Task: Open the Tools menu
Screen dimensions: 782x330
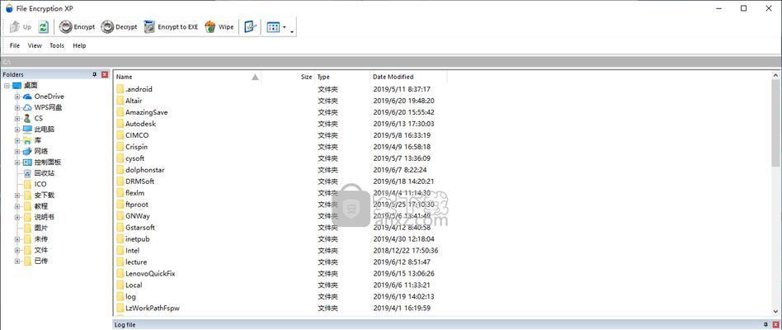Action: (57, 45)
